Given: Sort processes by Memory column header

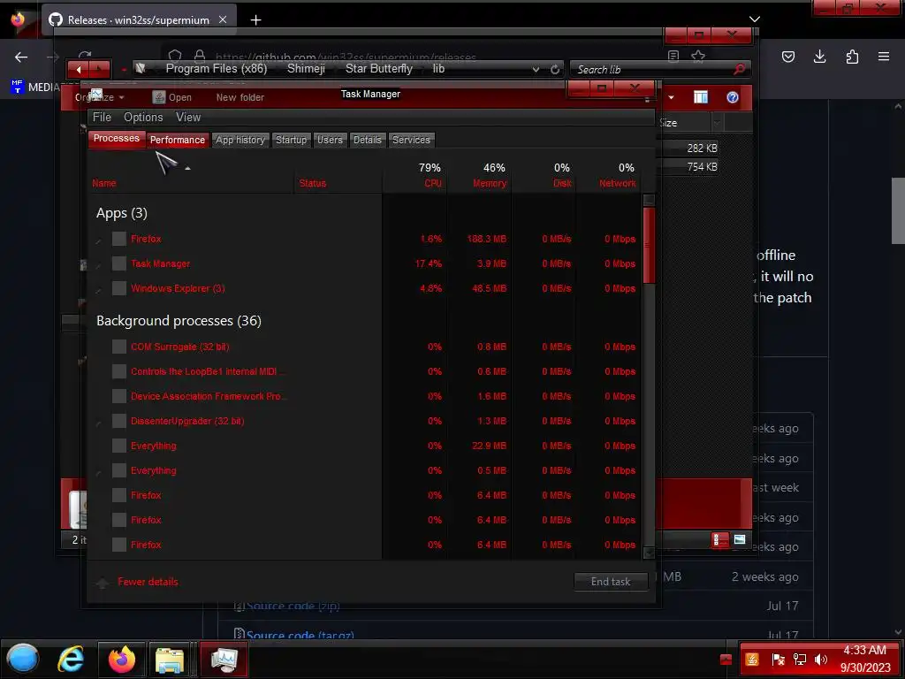Looking at the screenshot, I should coord(480,175).
